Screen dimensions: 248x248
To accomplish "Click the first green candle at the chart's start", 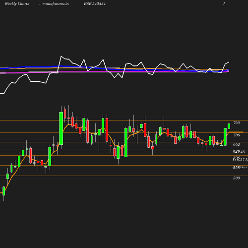I will point(4,191).
